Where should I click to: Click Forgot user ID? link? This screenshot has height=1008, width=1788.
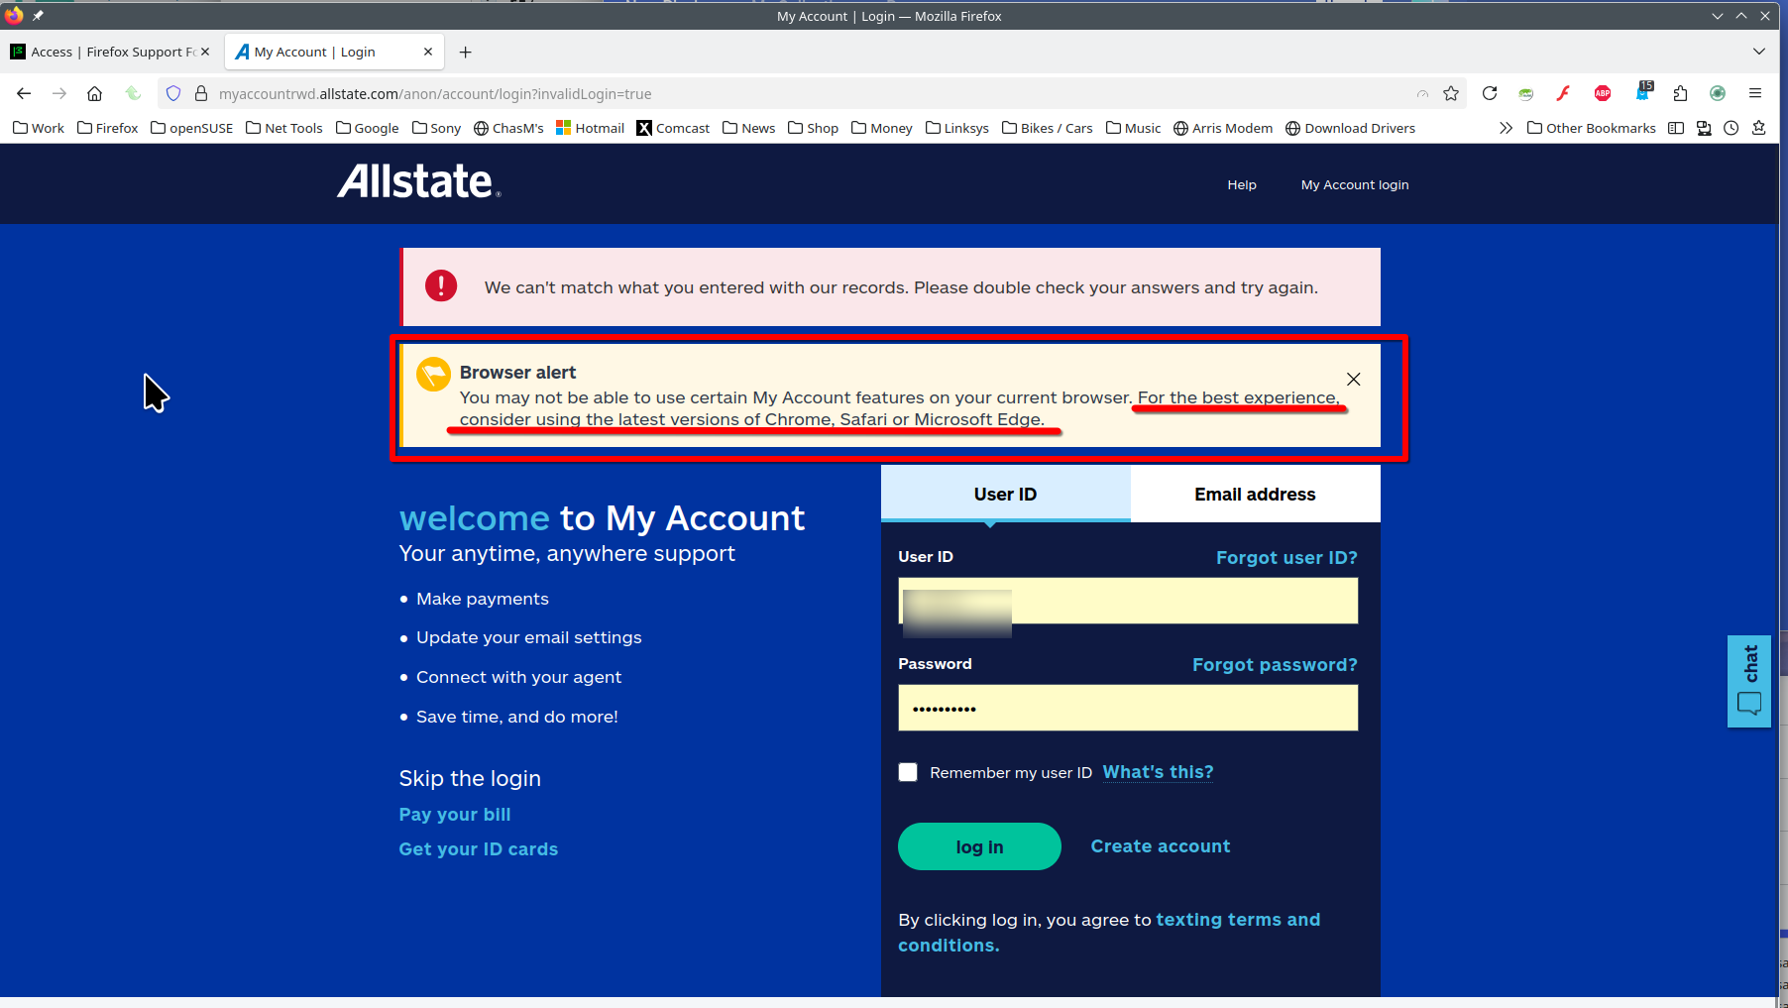tap(1286, 558)
